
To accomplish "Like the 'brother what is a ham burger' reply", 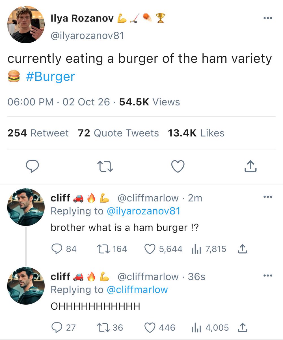I will pos(150,249).
